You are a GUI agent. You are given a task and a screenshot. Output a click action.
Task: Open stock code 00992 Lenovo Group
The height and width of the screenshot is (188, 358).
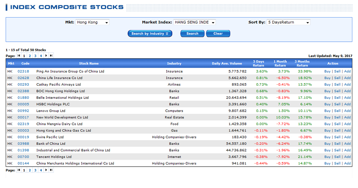[23, 111]
